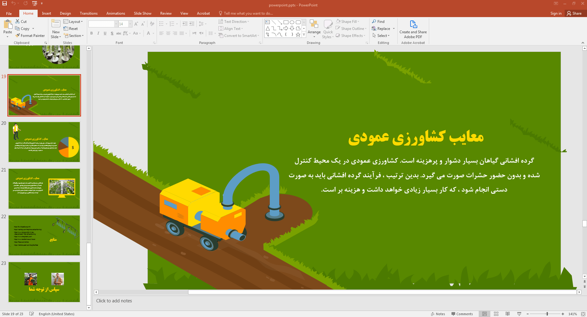This screenshot has width=587, height=317.
Task: Toggle Strikethrough formatting
Action: (x=119, y=33)
